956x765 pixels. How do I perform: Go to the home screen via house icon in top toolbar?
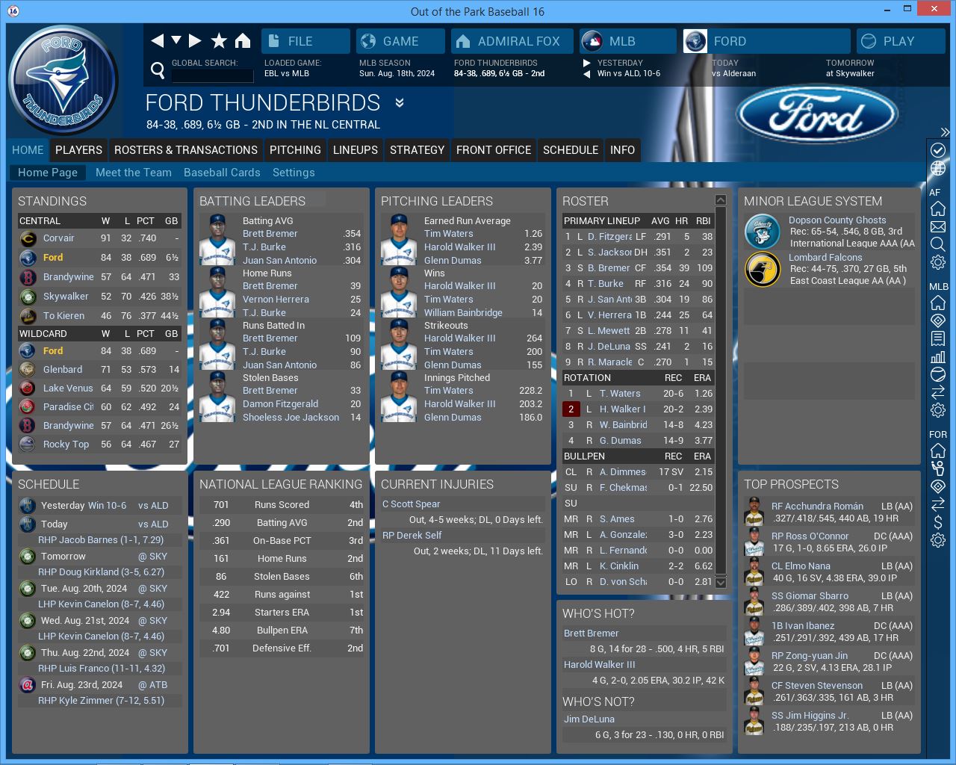pyautogui.click(x=243, y=41)
